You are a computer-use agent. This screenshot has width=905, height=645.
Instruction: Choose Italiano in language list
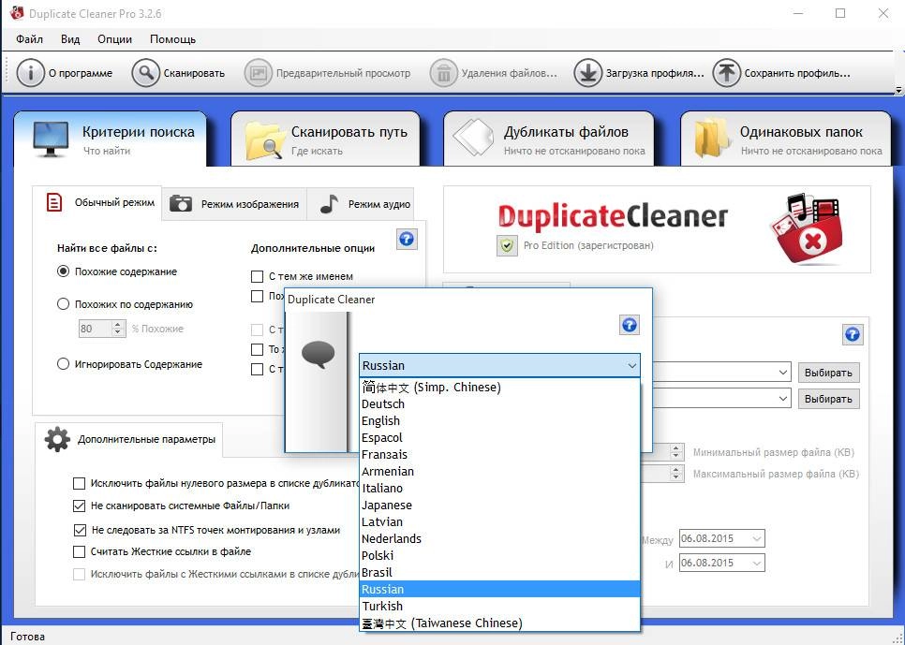(x=499, y=488)
